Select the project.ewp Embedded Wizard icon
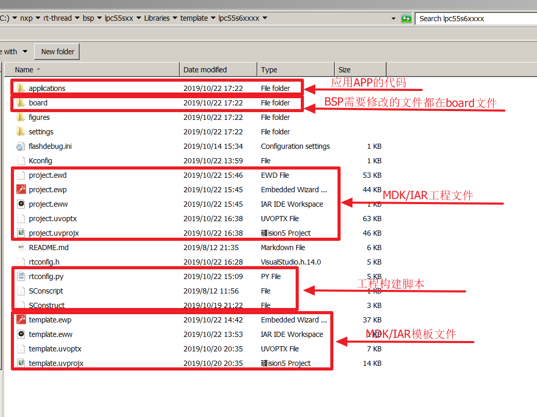 coord(21,190)
